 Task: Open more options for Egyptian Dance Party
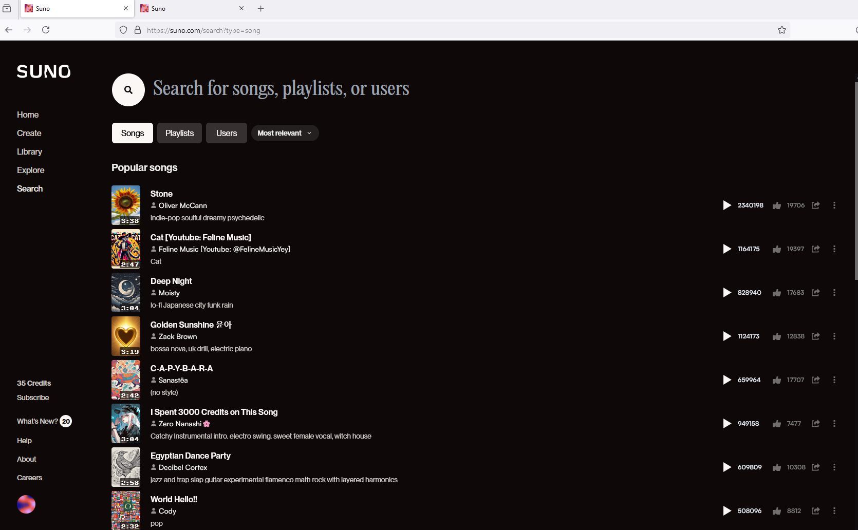point(834,467)
